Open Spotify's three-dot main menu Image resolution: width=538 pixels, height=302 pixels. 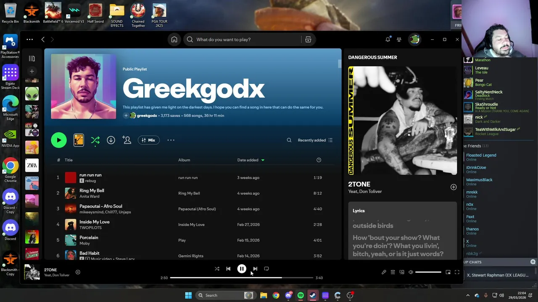[x=29, y=39]
